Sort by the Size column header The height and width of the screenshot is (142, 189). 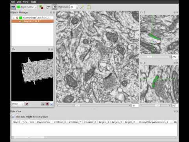point(32,122)
